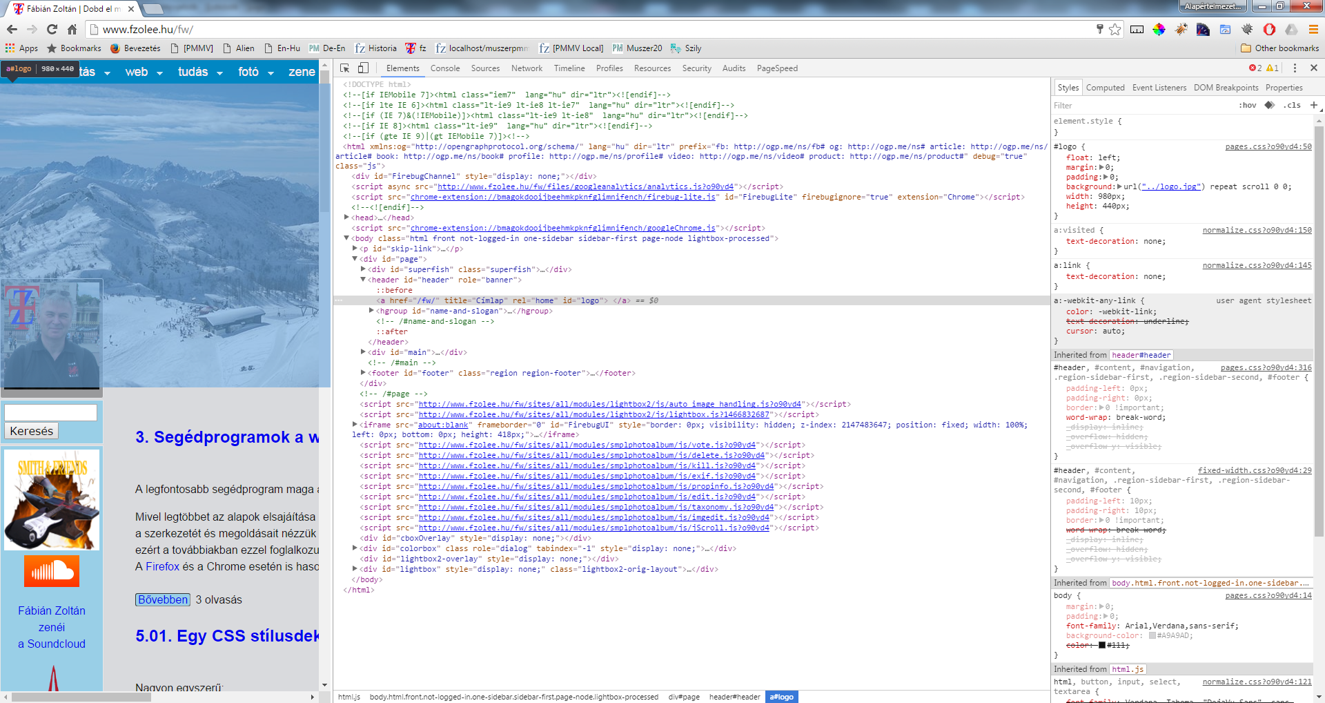Screen dimensions: 1325x703
Task: Switch to the Sources tab
Action: click(x=485, y=68)
